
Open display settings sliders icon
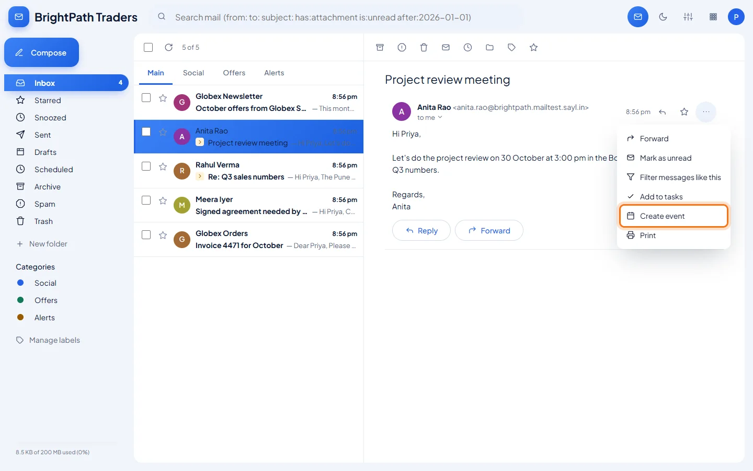click(x=688, y=17)
